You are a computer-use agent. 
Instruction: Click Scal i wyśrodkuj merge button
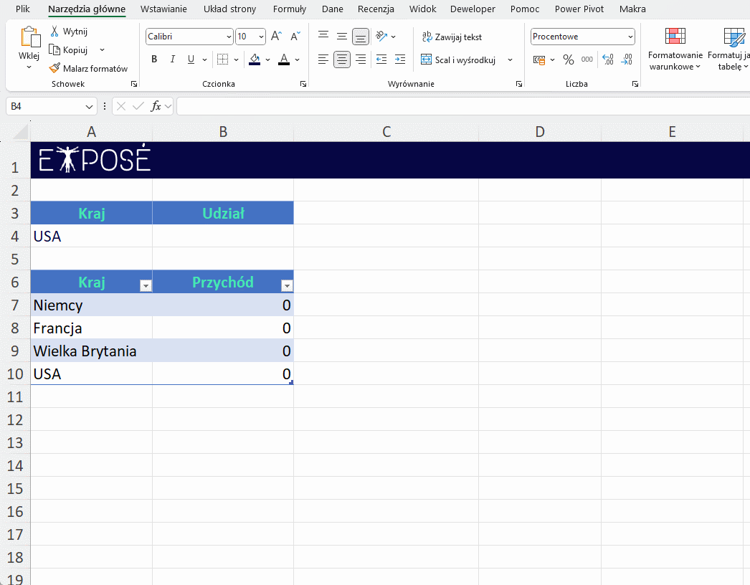457,60
